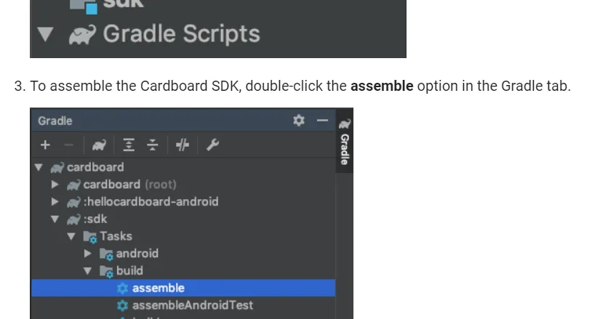Image resolution: width=600 pixels, height=319 pixels.
Task: Expand the android tasks folder arrow
Action: coord(88,254)
